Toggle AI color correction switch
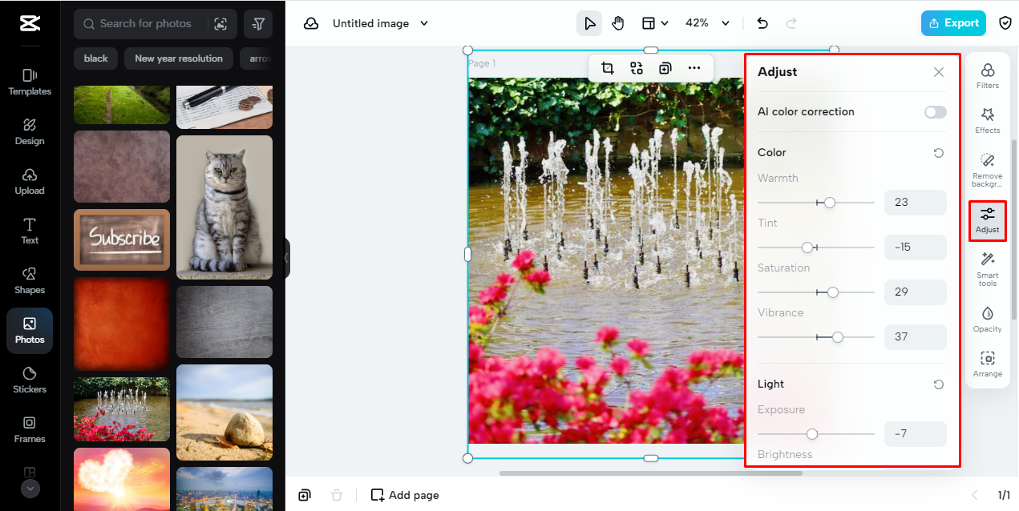The height and width of the screenshot is (511, 1019). 935,112
